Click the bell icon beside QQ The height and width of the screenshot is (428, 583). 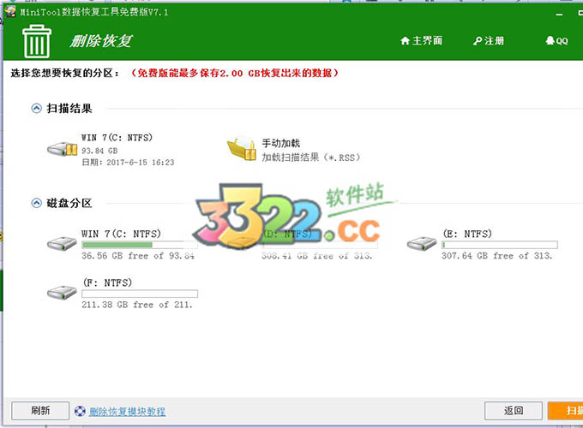click(x=550, y=40)
